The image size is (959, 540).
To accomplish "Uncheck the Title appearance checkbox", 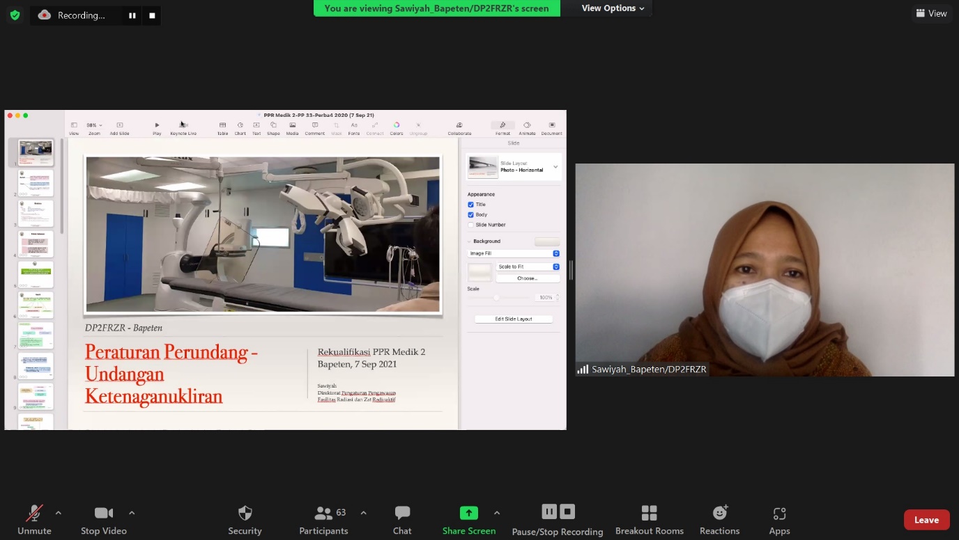I will coord(470,205).
